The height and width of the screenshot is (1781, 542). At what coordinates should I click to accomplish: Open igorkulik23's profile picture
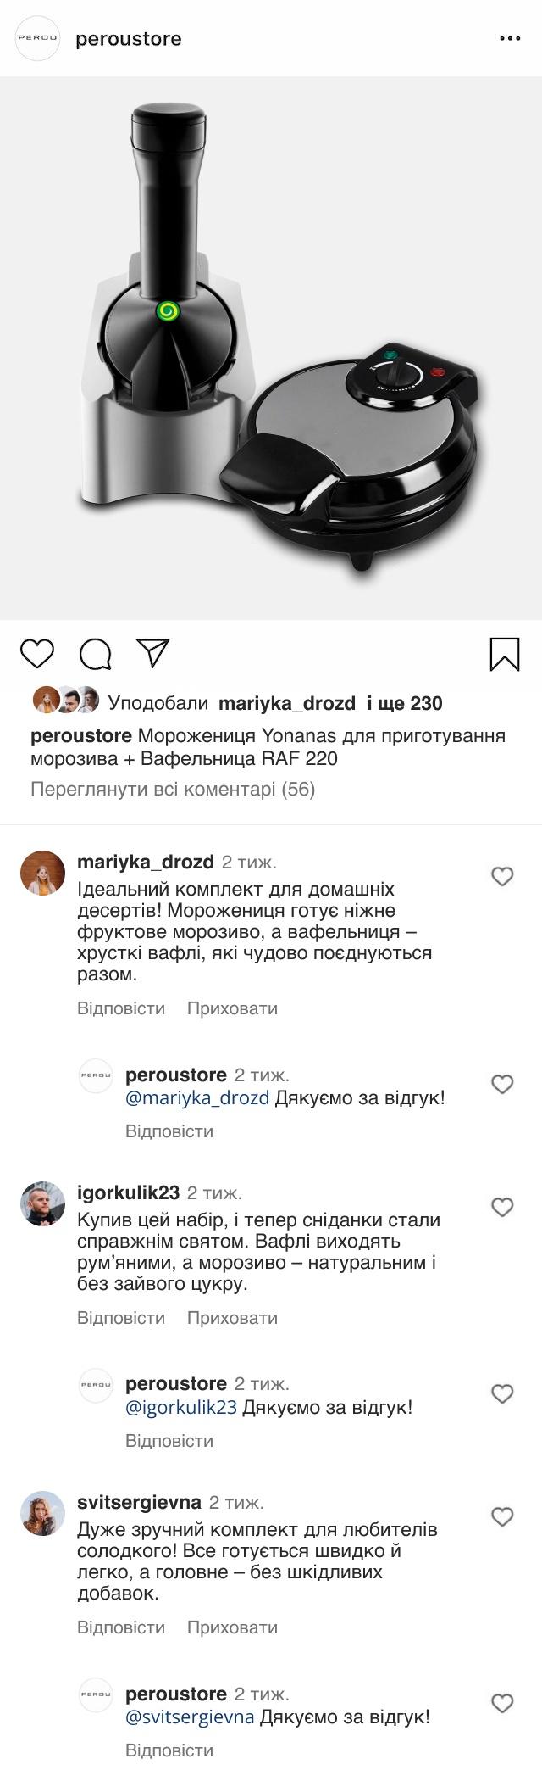pos(42,1203)
